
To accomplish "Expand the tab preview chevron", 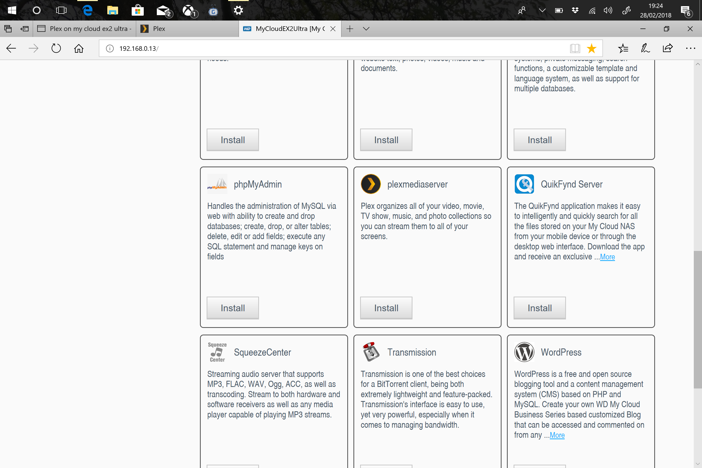I will click(366, 29).
